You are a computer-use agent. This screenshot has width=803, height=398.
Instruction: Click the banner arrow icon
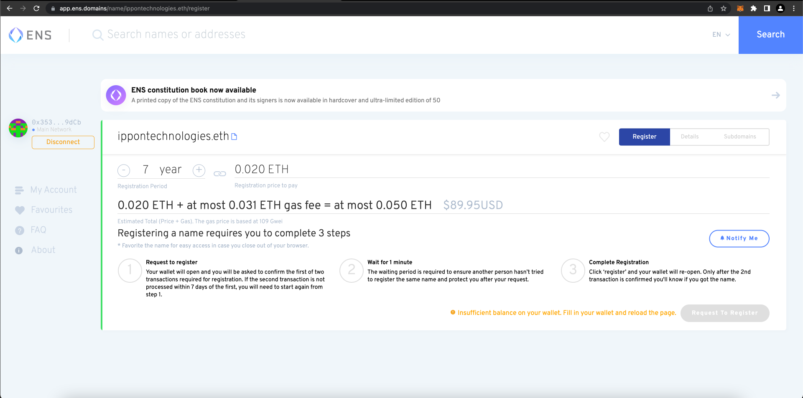point(775,95)
